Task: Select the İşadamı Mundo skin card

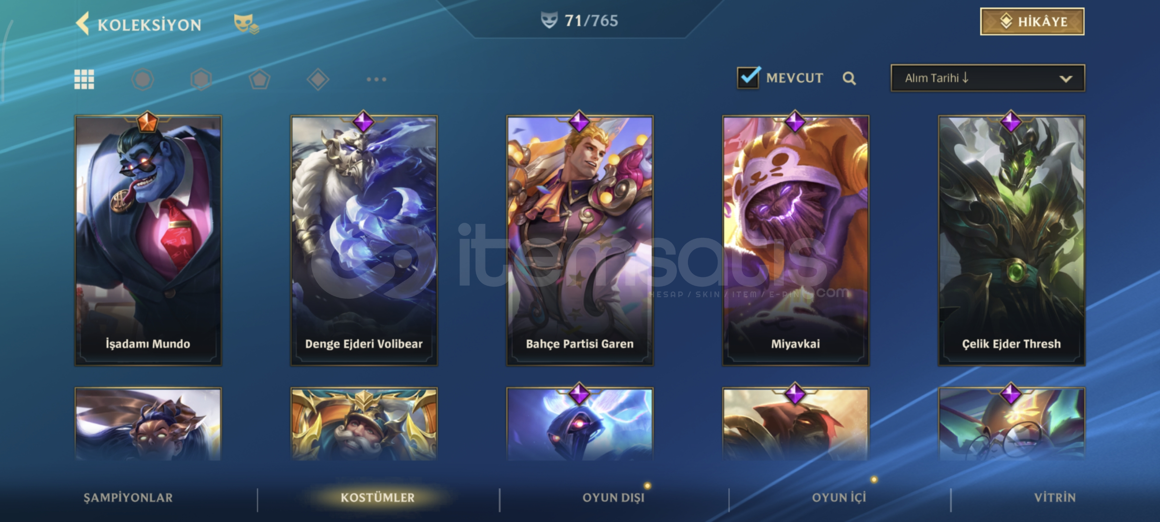Action: point(148,240)
